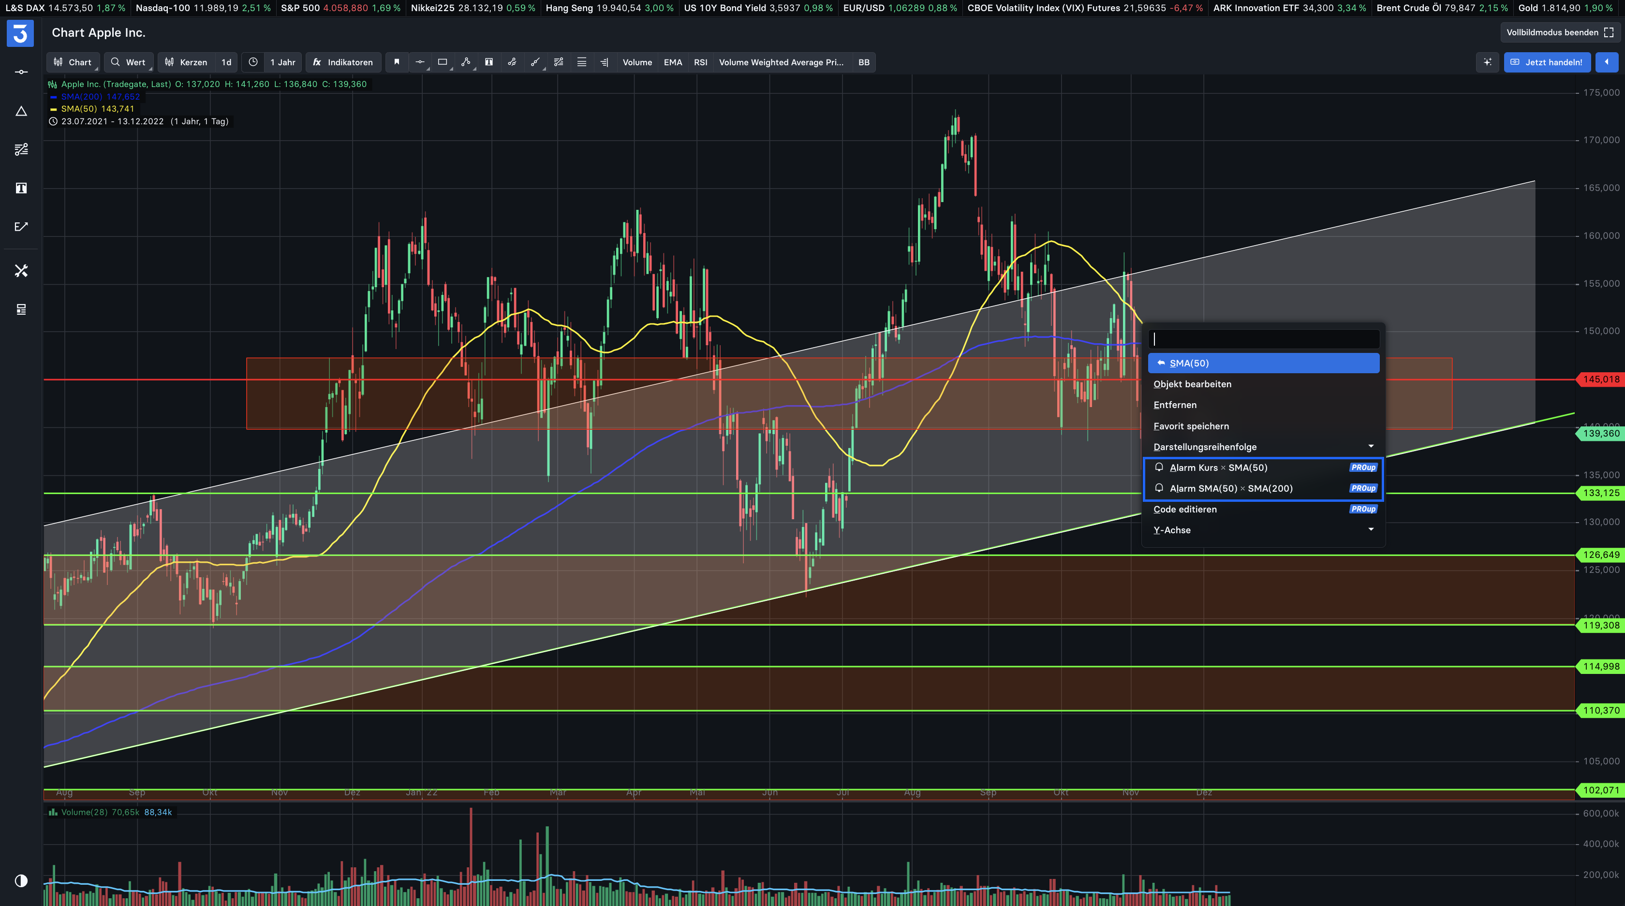Viewport: 1625px width, 906px height.
Task: Open the Fibonacci/trend pattern tool in left sidebar
Action: (21, 149)
